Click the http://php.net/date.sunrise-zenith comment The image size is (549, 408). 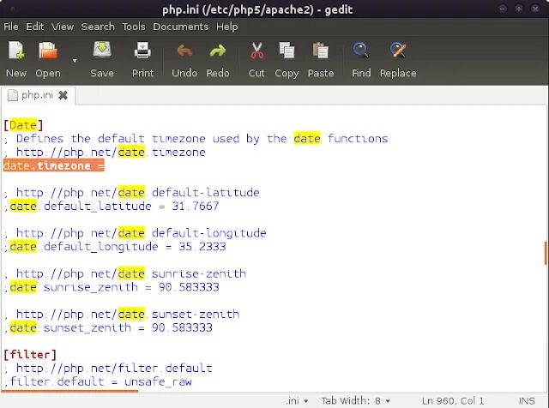pos(125,274)
